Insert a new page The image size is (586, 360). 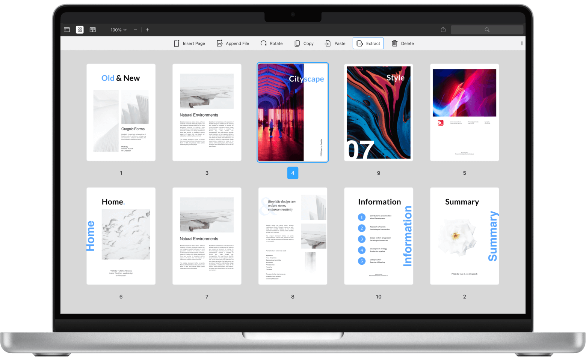[189, 43]
